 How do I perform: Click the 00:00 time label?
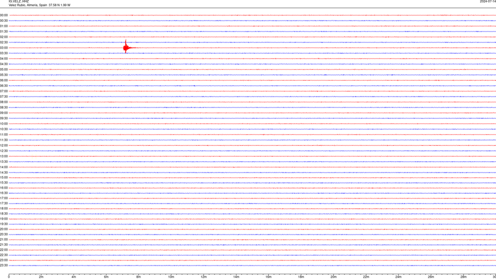pos(4,15)
